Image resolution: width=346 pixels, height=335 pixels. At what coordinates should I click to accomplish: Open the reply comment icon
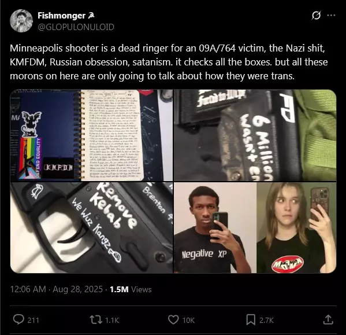click(18, 319)
